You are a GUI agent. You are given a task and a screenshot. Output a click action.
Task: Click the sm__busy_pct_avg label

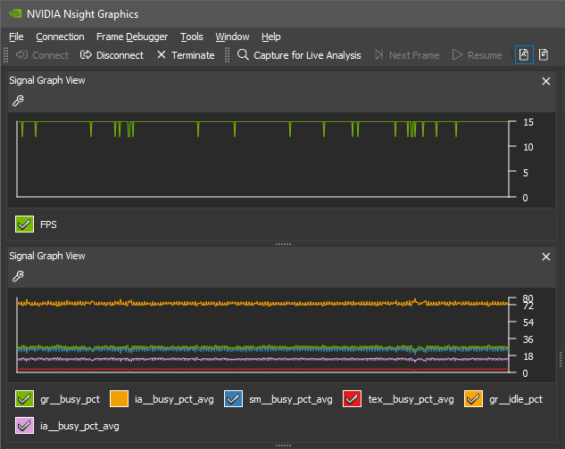pos(291,399)
